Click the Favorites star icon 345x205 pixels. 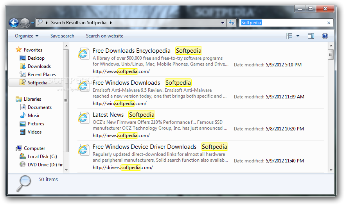click(19, 50)
